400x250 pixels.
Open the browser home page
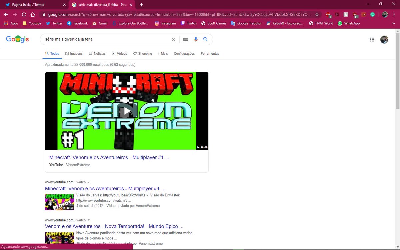click(x=33, y=14)
